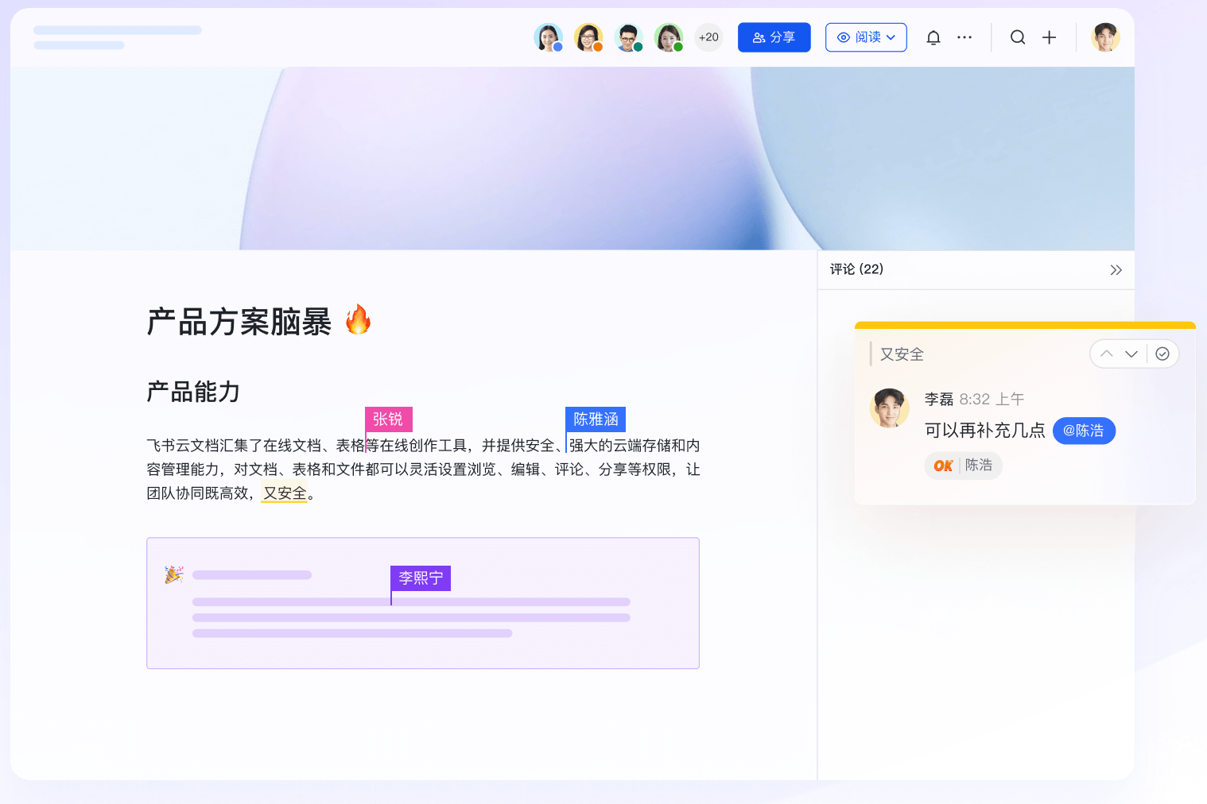
Task: Click the collaborator avatar with green dot
Action: 669,37
